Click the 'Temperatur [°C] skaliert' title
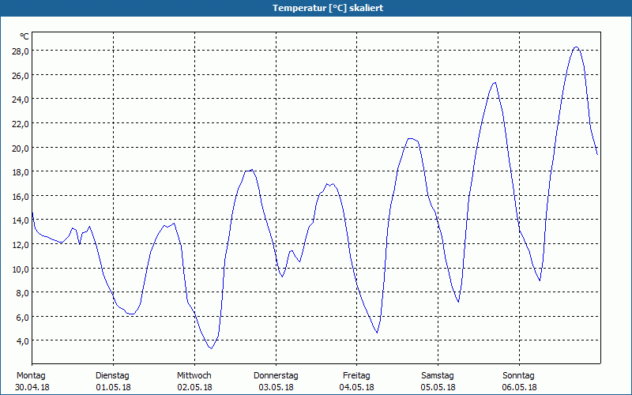The height and width of the screenshot is (395, 632). (327, 8)
